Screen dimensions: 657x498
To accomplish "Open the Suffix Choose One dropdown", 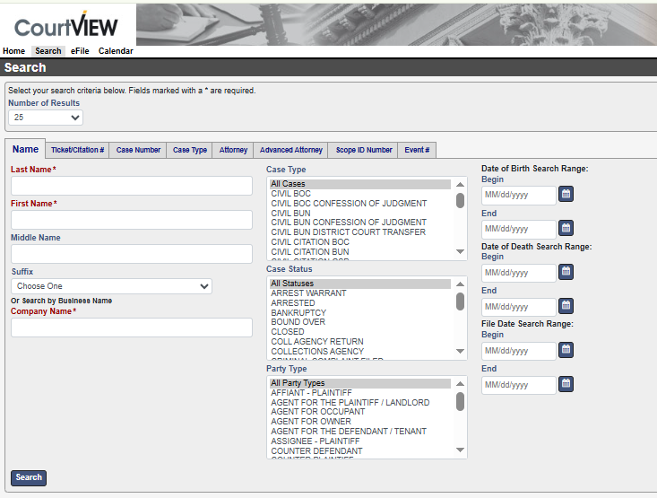I will (111, 286).
